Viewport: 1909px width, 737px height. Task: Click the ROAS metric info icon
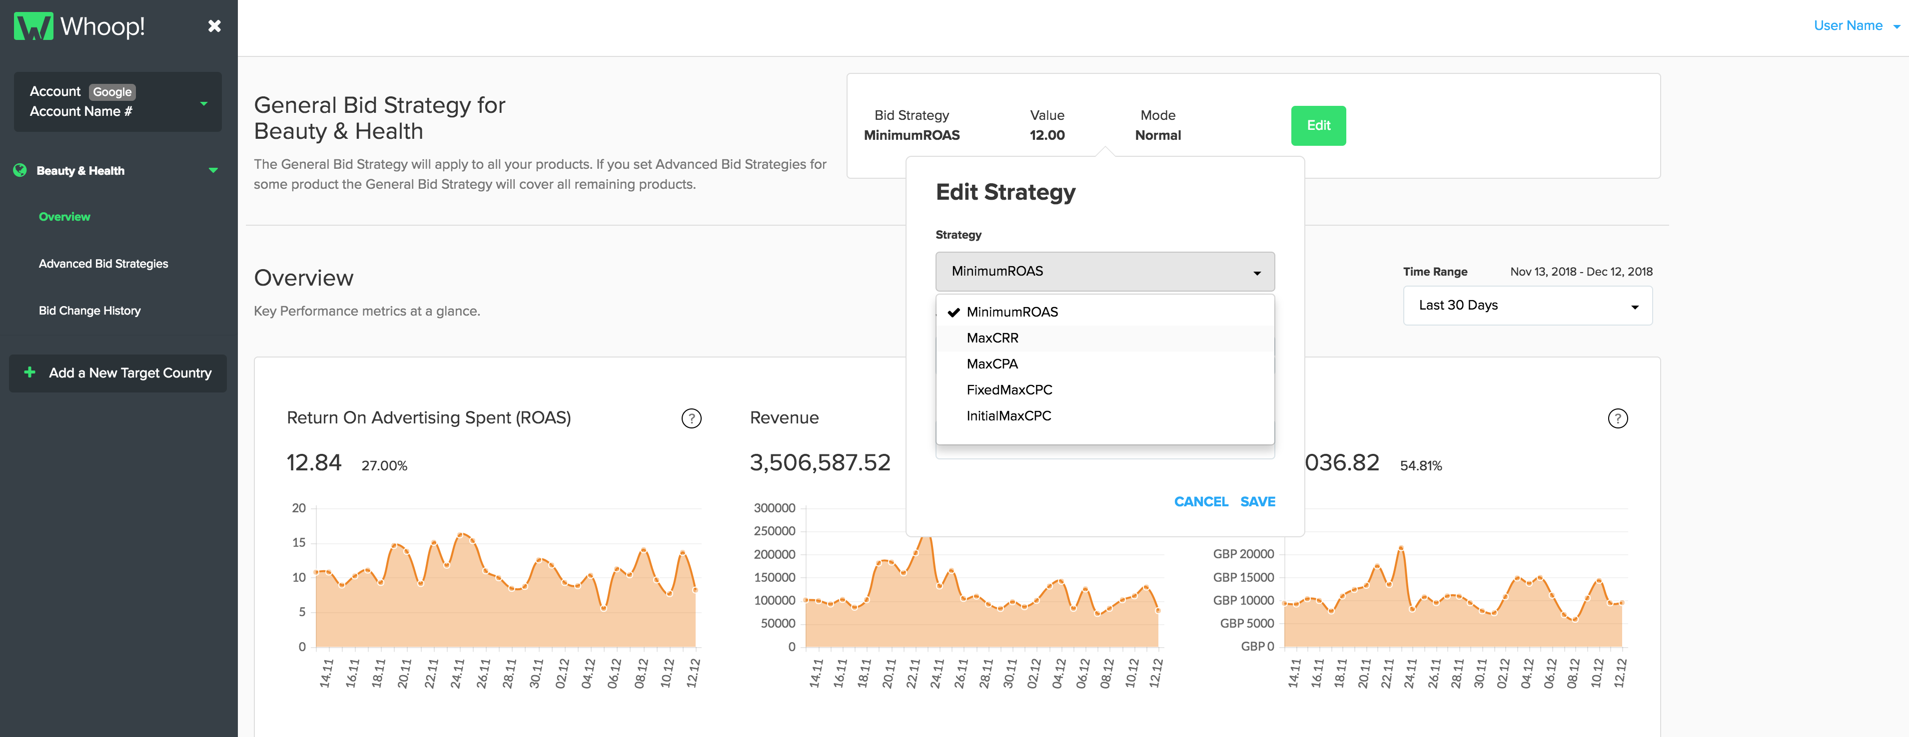pyautogui.click(x=690, y=418)
